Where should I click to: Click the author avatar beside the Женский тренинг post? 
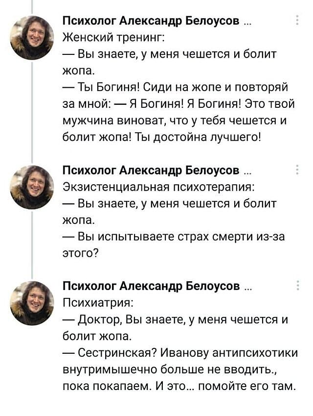(x=32, y=38)
